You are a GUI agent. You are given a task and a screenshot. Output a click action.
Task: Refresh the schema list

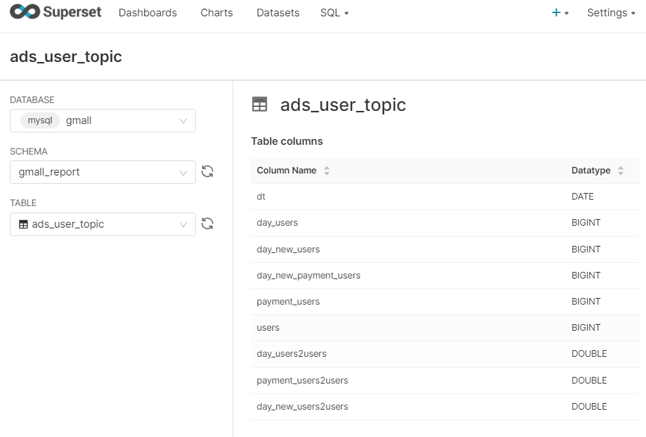[207, 172]
